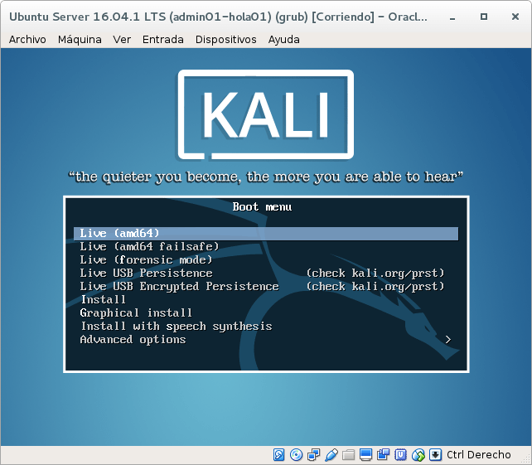Click the USB devices status icon
This screenshot has height=465, width=532.
[x=331, y=455]
